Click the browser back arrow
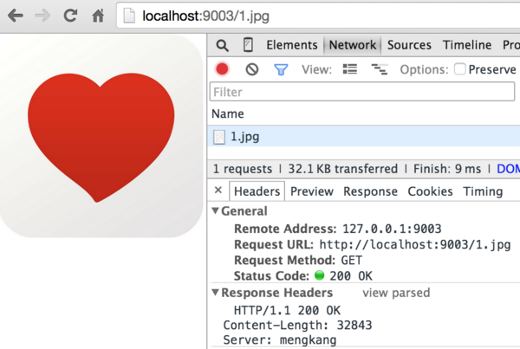The height and width of the screenshot is (349, 520). coord(16,16)
